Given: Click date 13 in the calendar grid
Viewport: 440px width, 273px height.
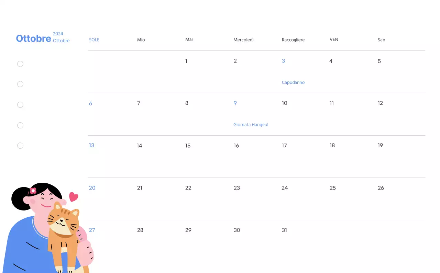Looking at the screenshot, I should coord(91,145).
